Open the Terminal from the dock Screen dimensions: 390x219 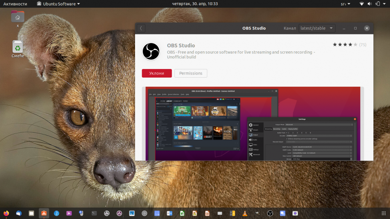click(x=94, y=213)
